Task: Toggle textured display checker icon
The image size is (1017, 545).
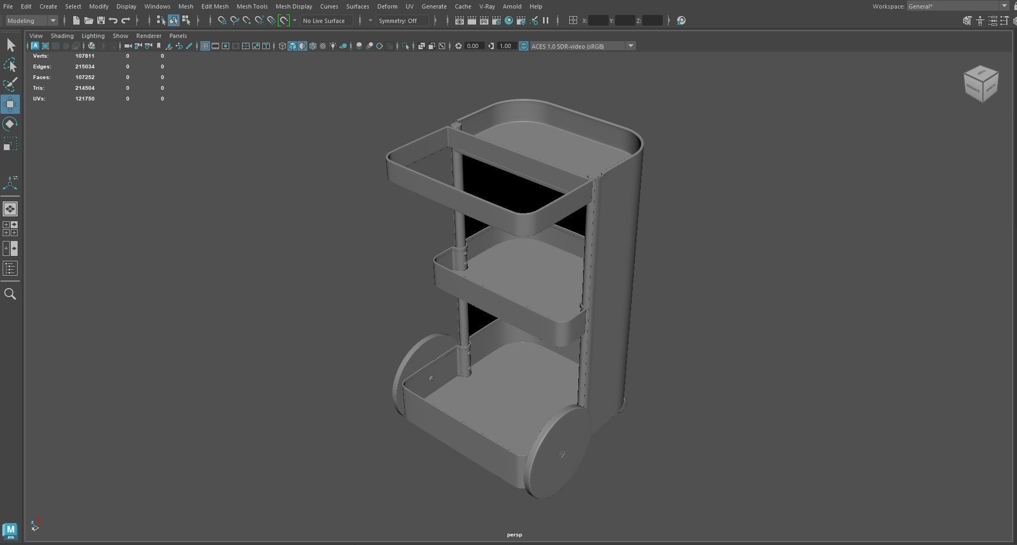Action: pos(323,46)
